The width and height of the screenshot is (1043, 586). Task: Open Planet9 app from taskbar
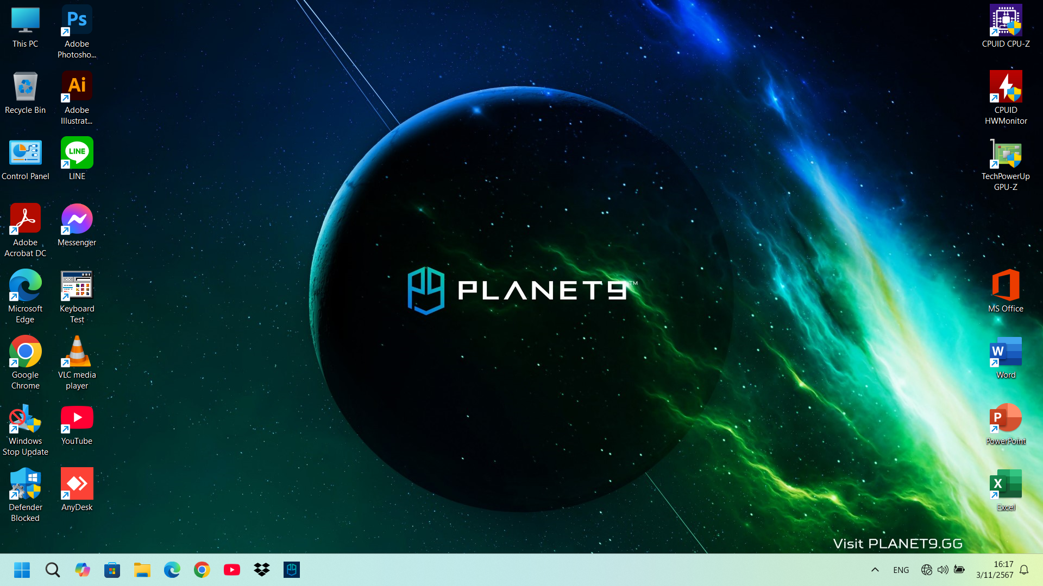pyautogui.click(x=292, y=570)
